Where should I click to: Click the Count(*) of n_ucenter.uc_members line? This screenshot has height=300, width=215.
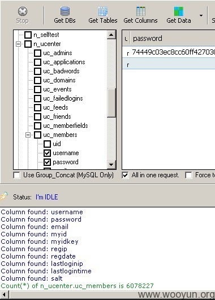[x=77, y=286]
